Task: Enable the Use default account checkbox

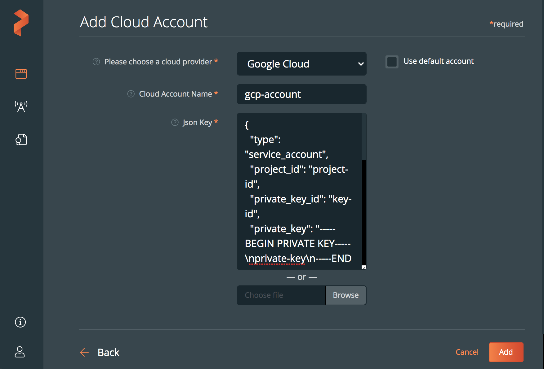Action: (392, 62)
